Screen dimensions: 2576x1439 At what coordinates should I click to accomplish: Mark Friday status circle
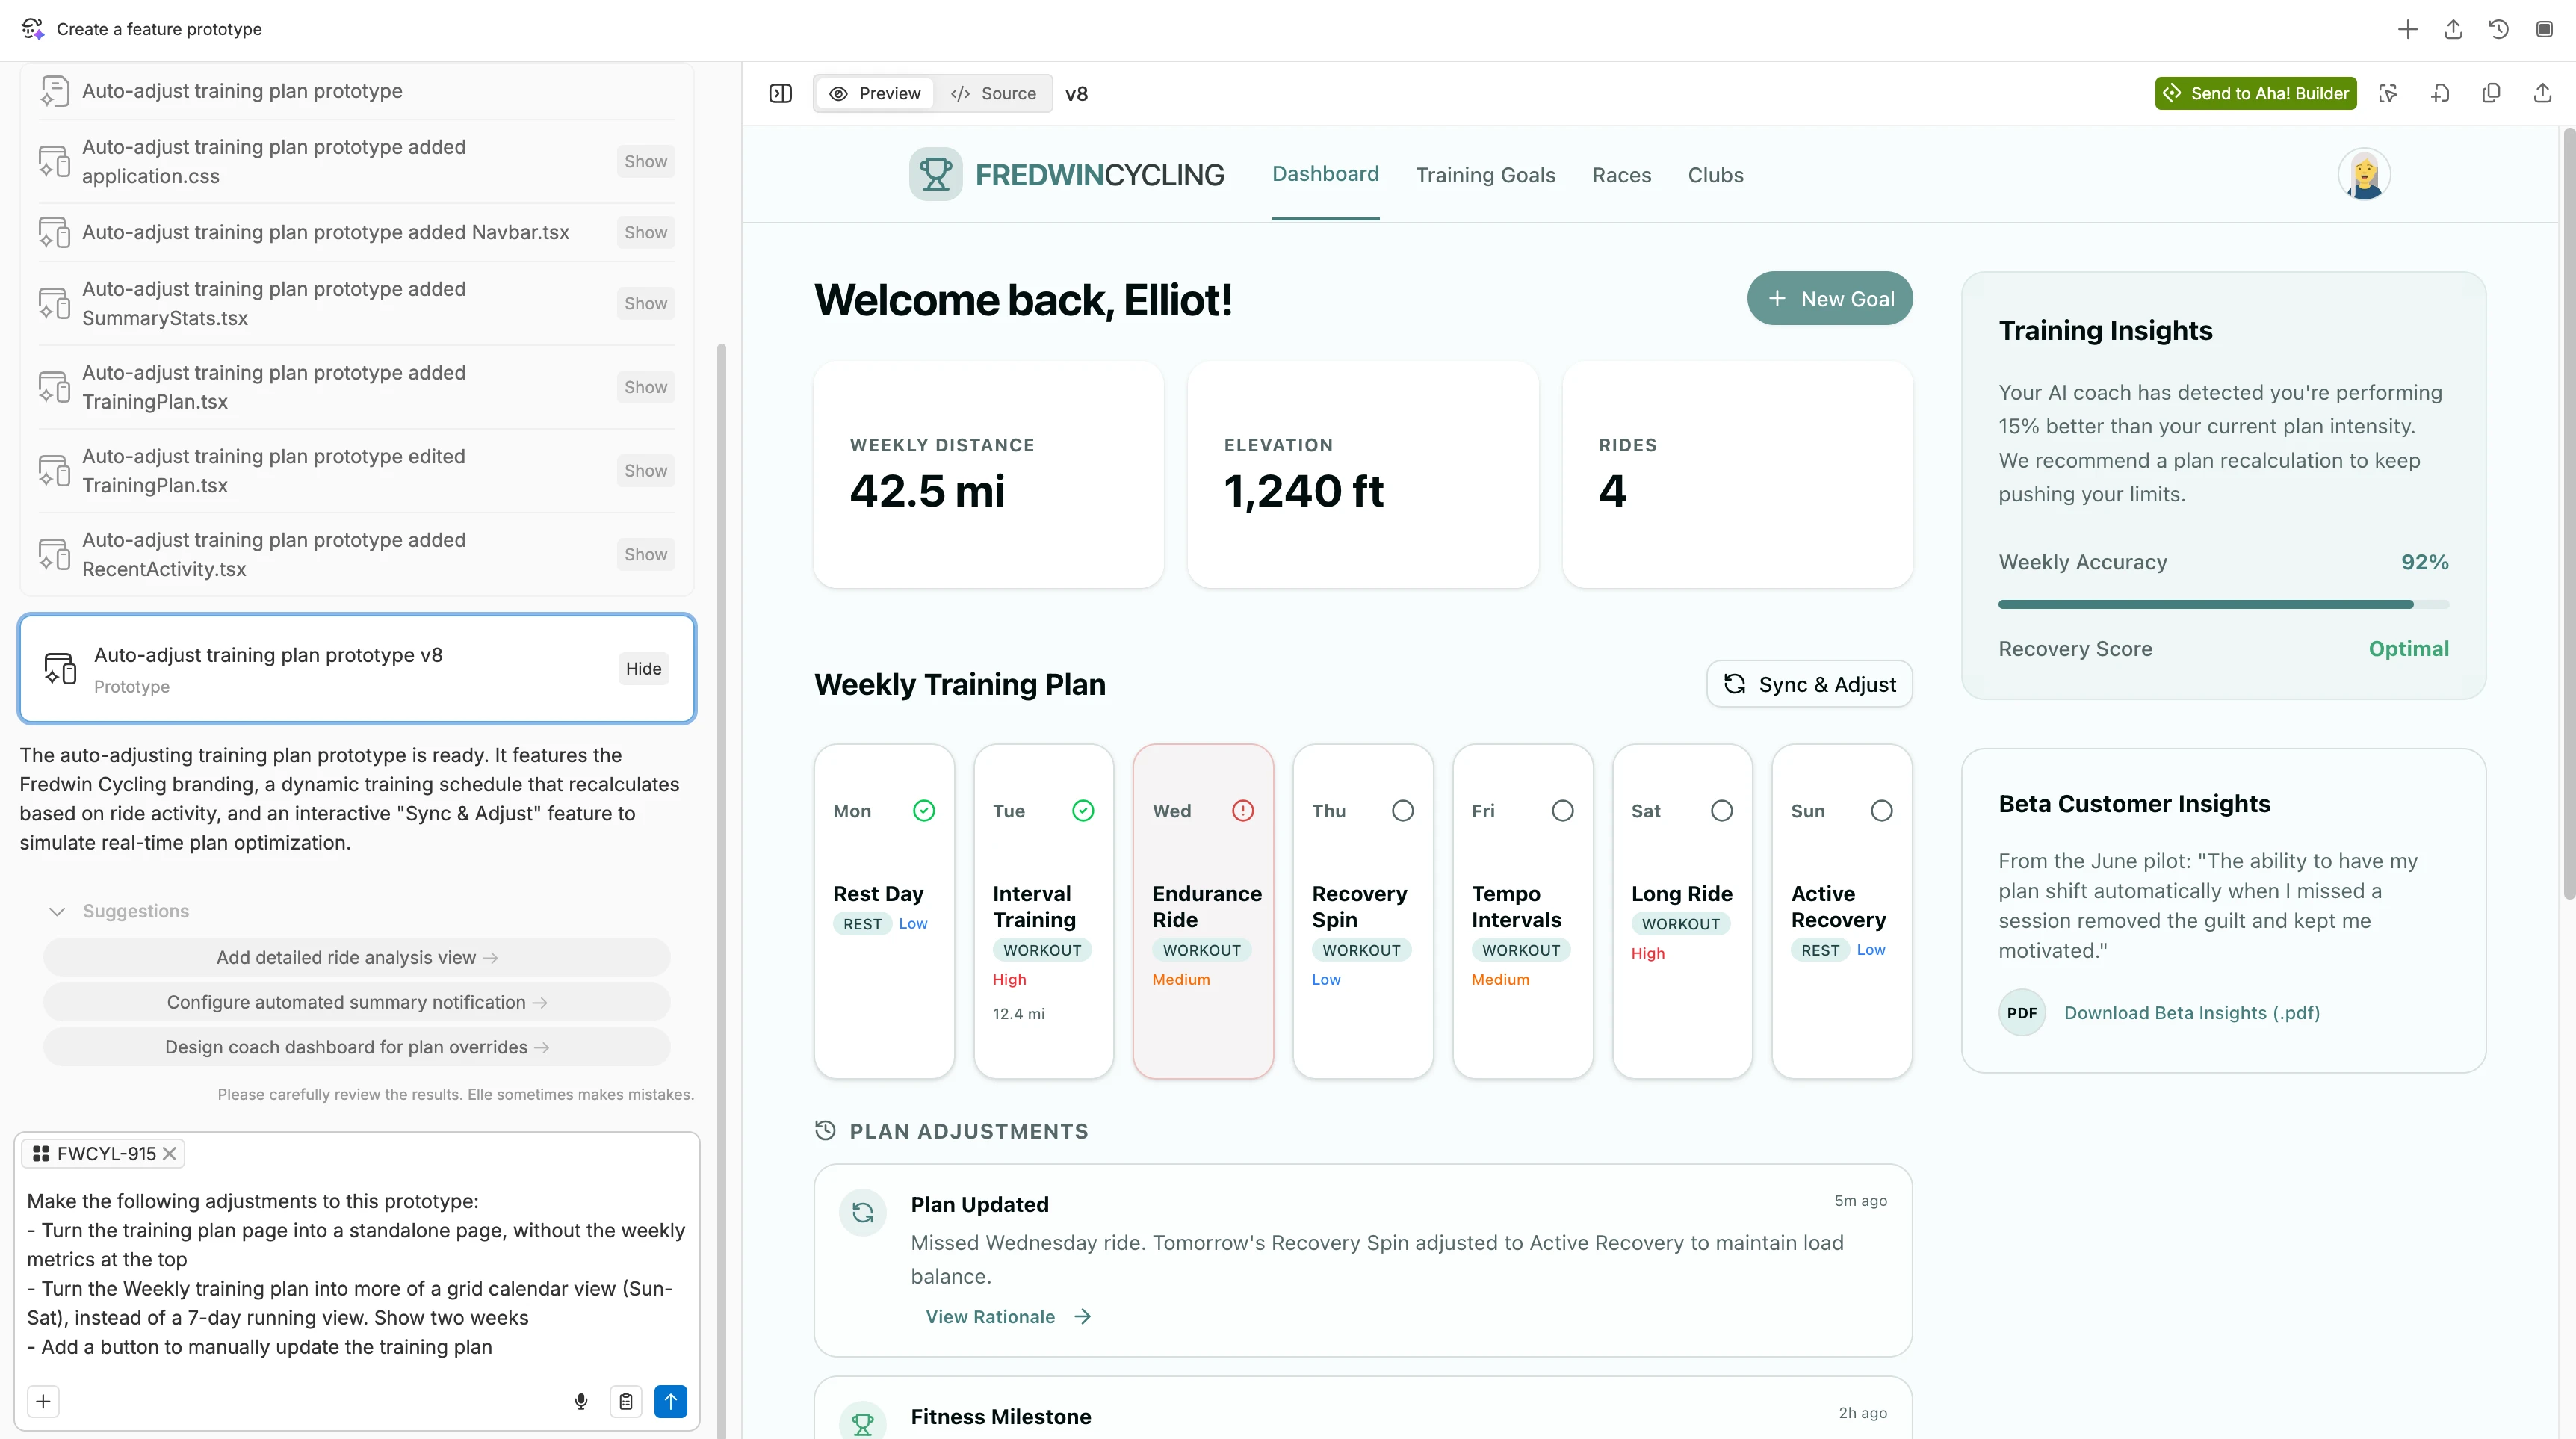pos(1562,810)
